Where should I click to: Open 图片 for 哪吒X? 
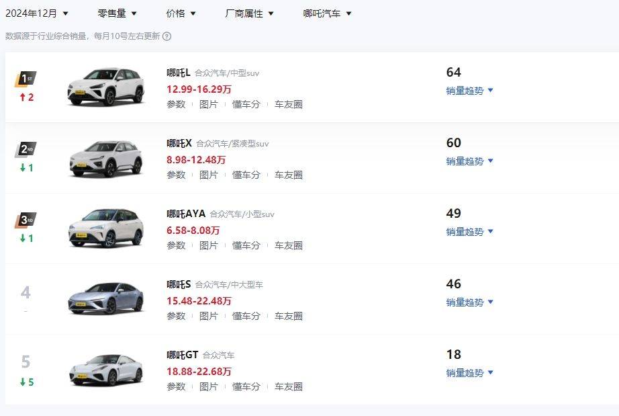208,175
